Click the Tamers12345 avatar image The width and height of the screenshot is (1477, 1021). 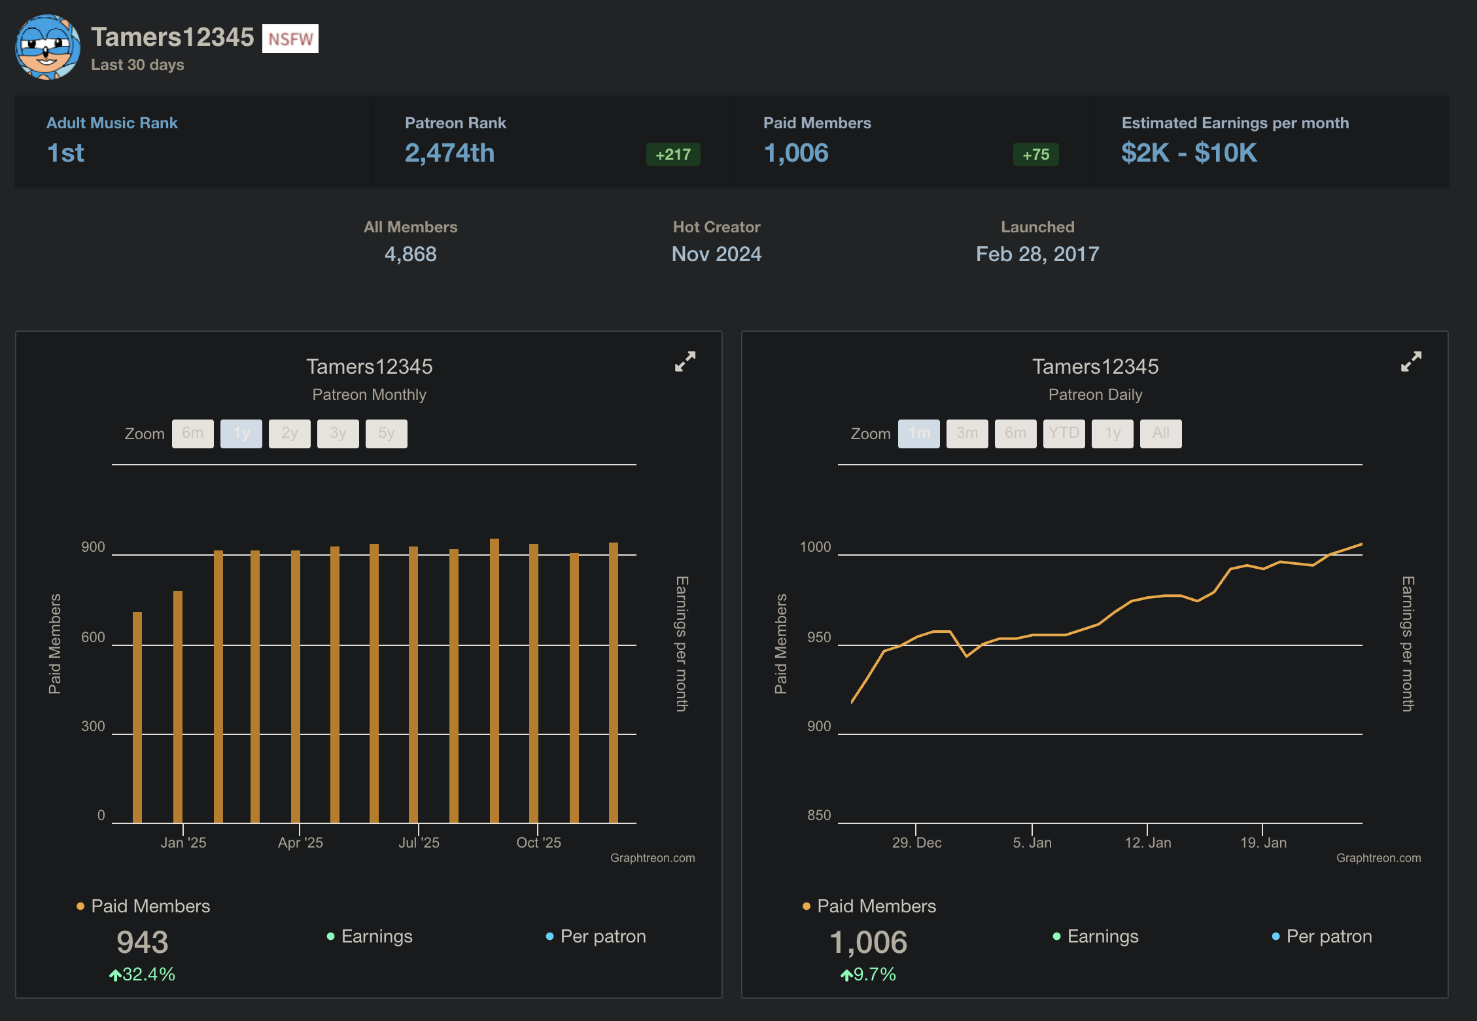pyautogui.click(x=48, y=47)
